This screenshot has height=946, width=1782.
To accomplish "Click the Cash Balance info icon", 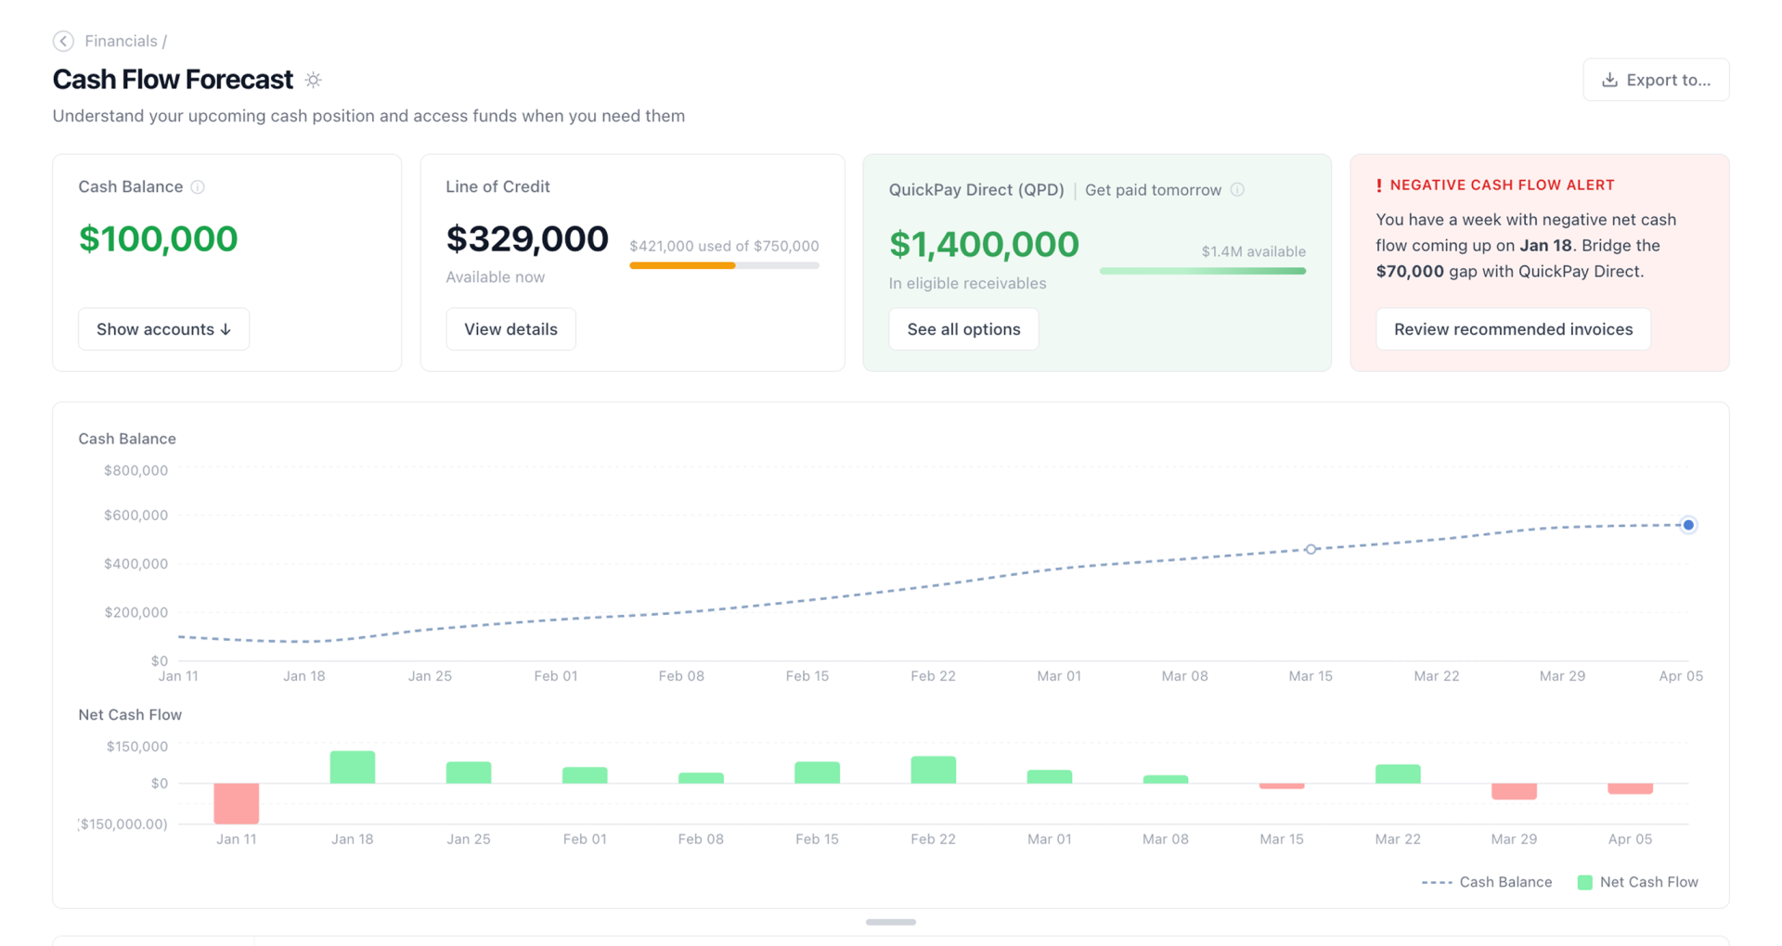I will click(x=198, y=187).
